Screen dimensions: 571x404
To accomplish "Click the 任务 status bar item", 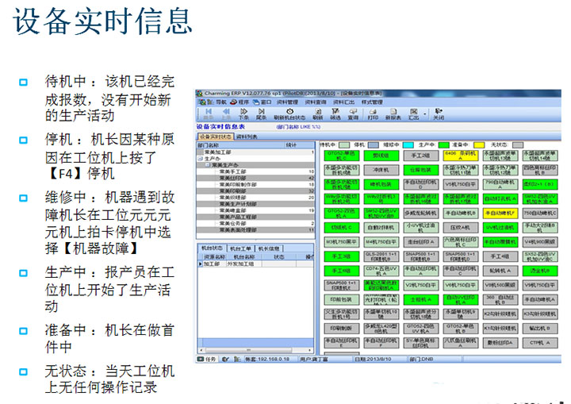I will coord(207,359).
